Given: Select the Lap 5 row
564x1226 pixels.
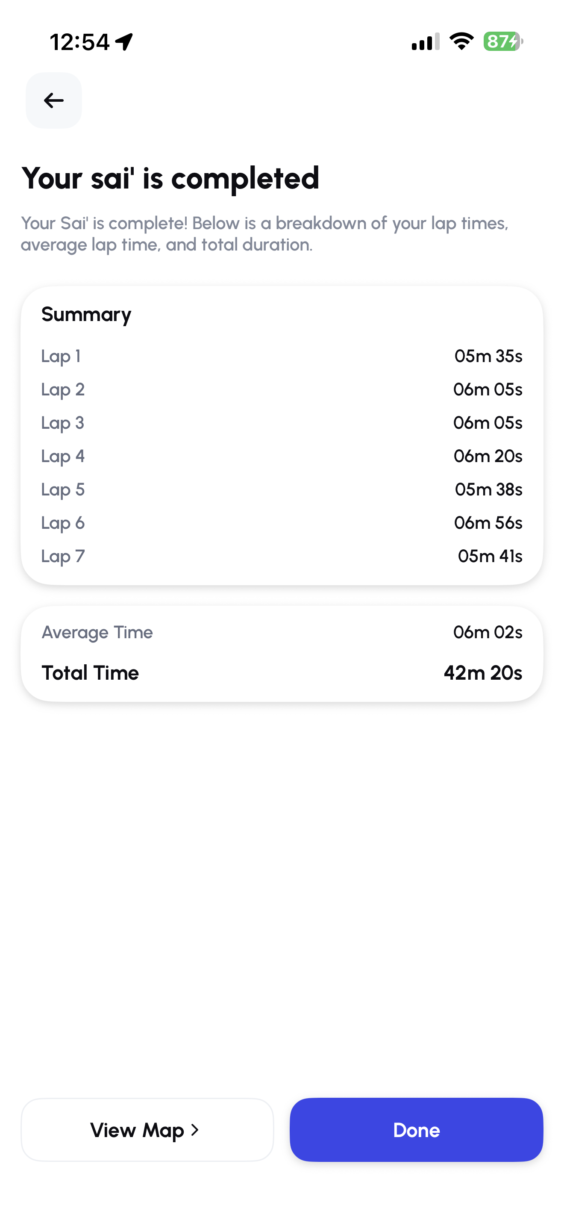Looking at the screenshot, I should coord(282,489).
